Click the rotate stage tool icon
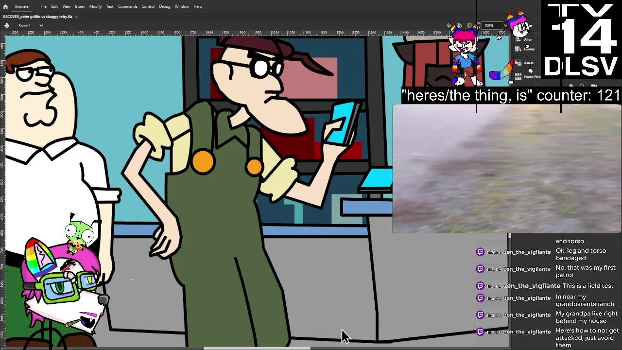The image size is (622, 350). (459, 25)
